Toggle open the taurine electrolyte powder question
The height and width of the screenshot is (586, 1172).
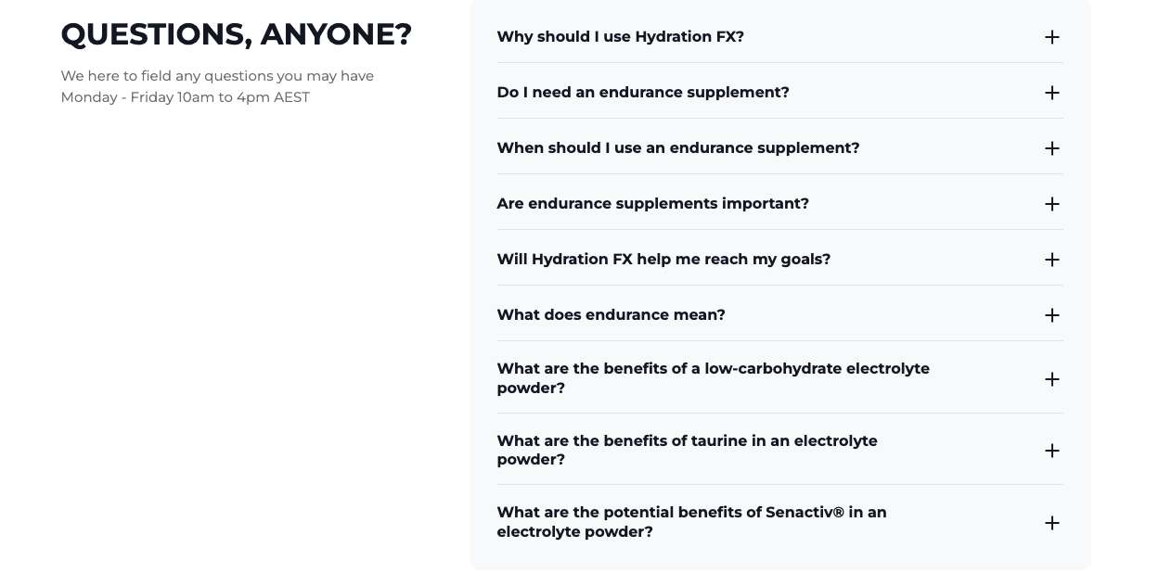[687, 451]
